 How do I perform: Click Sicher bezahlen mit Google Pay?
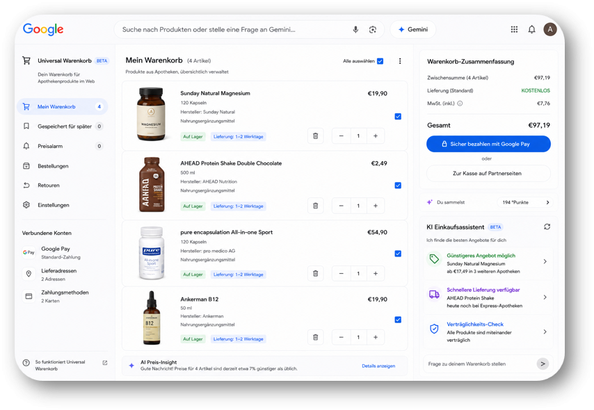[488, 144]
